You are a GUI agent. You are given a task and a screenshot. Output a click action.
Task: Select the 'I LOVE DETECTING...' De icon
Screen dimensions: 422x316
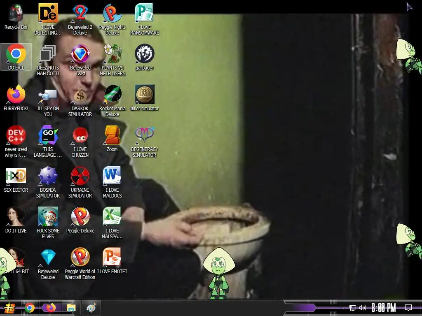tap(48, 19)
